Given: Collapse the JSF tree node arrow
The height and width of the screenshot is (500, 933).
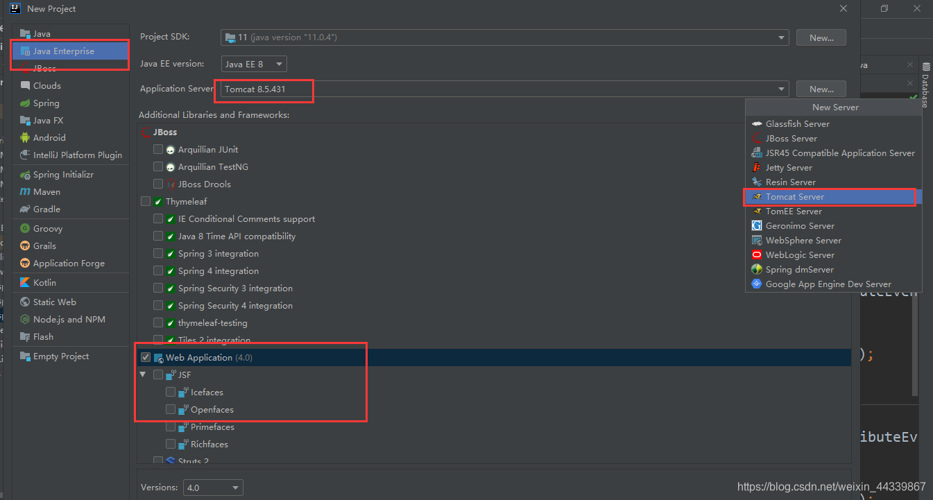Looking at the screenshot, I should tap(143, 374).
